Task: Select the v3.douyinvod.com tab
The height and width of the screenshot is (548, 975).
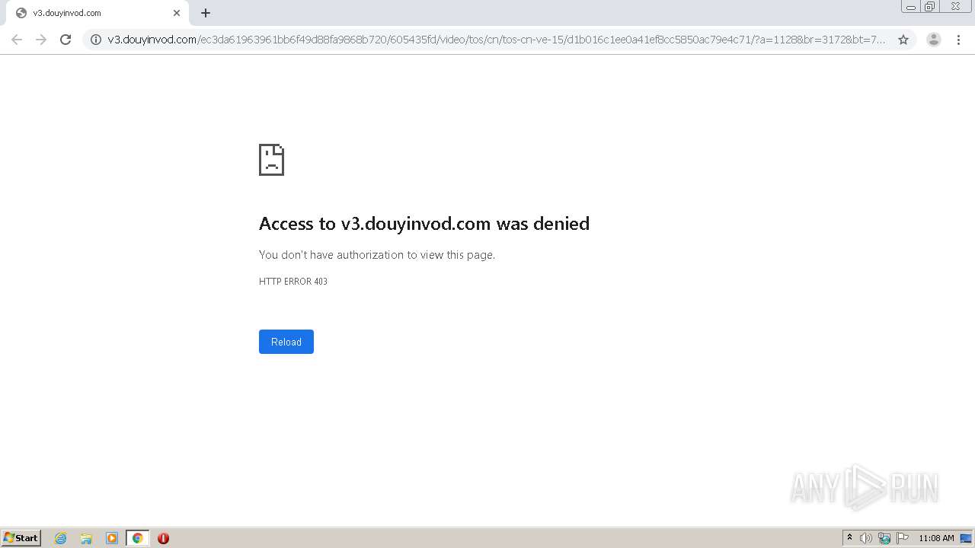Action: [x=96, y=13]
